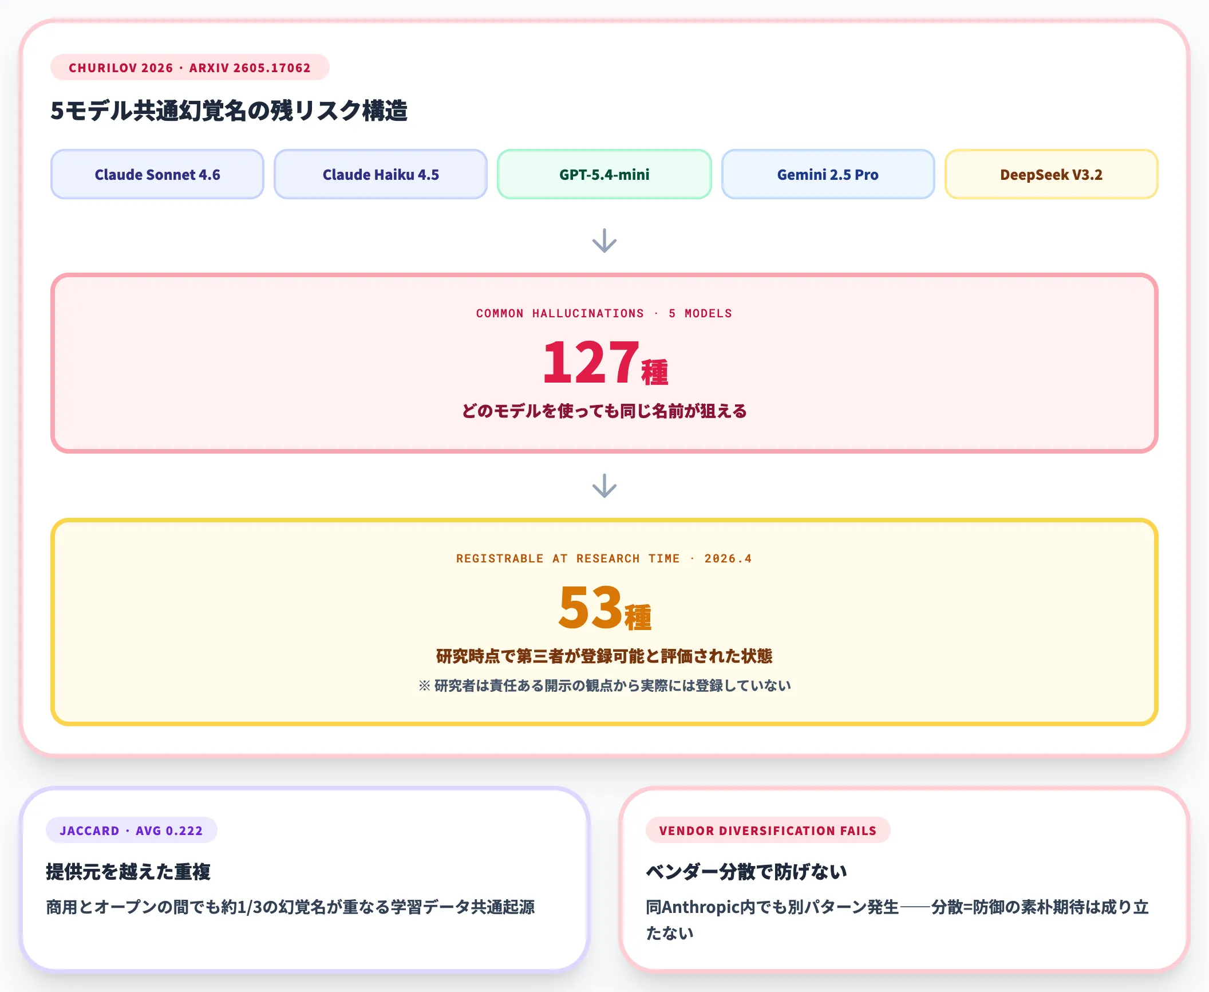The width and height of the screenshot is (1209, 992).
Task: Click the VENDOR DIVERSIFICATION FAILS badge
Action: [768, 830]
